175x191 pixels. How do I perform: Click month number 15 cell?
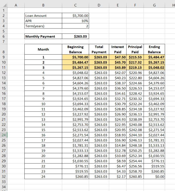(x=43, y=130)
